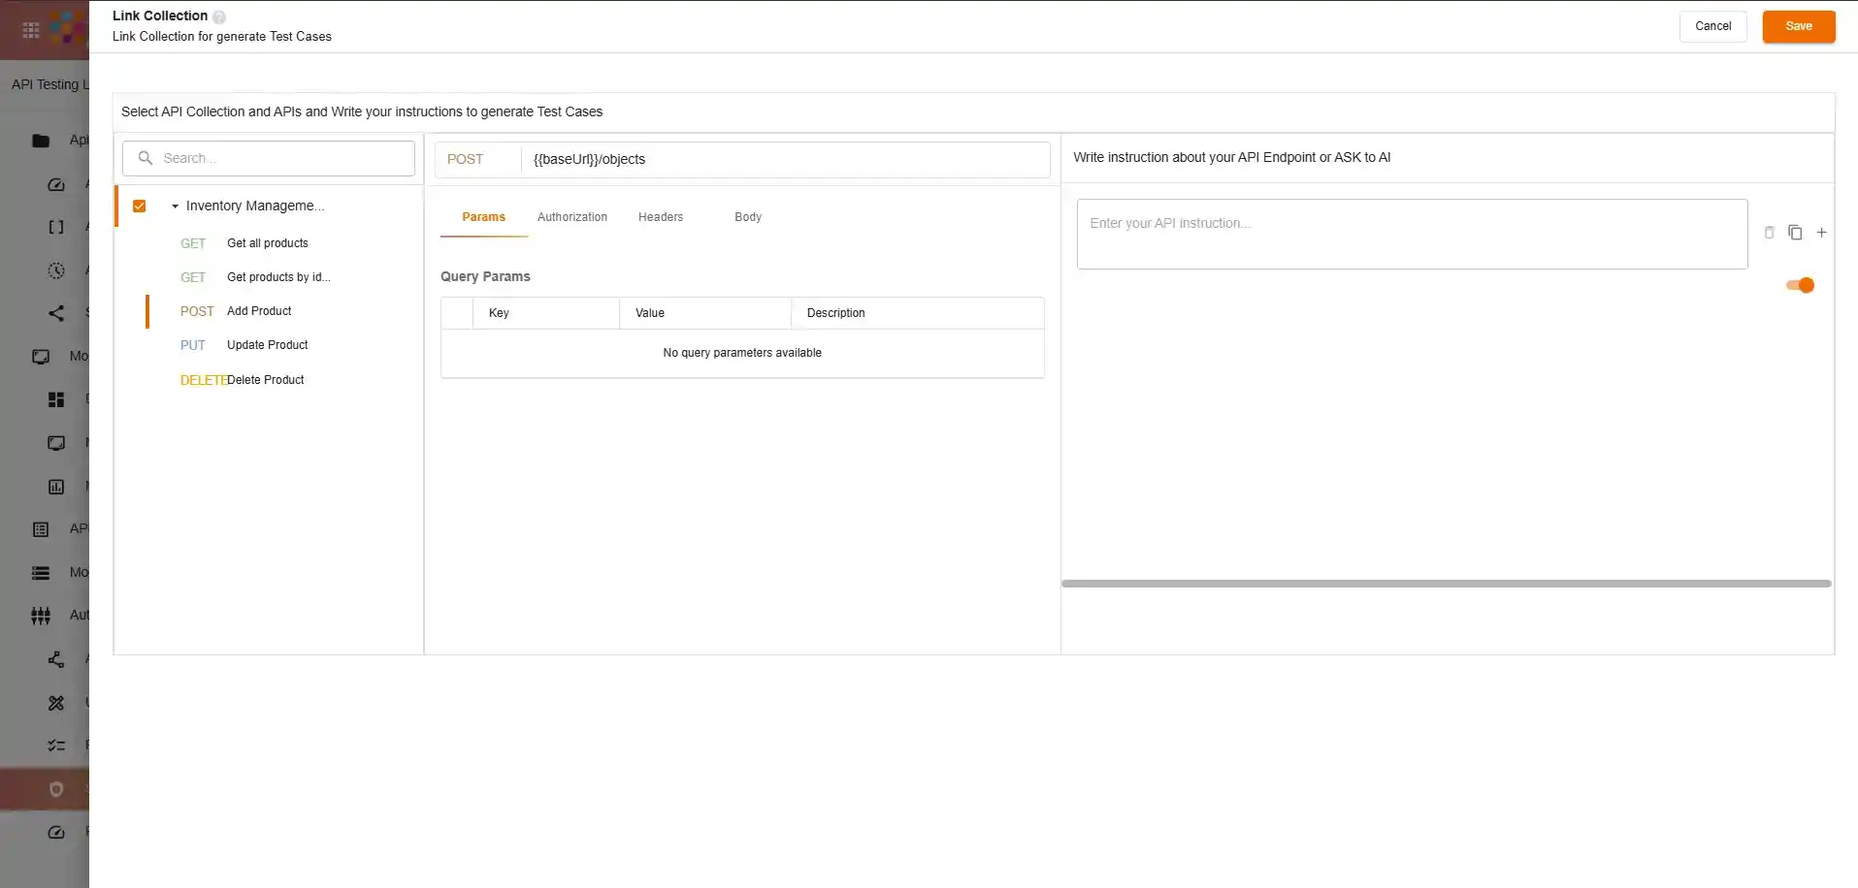Focus the API instruction text area
Image resolution: width=1858 pixels, height=888 pixels.
pyautogui.click(x=1411, y=235)
